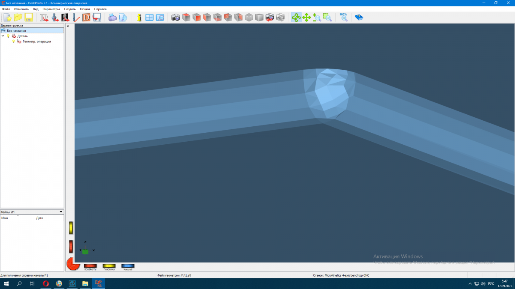Select the Геометр. операция tree item
Image resolution: width=515 pixels, height=289 pixels.
(x=36, y=42)
